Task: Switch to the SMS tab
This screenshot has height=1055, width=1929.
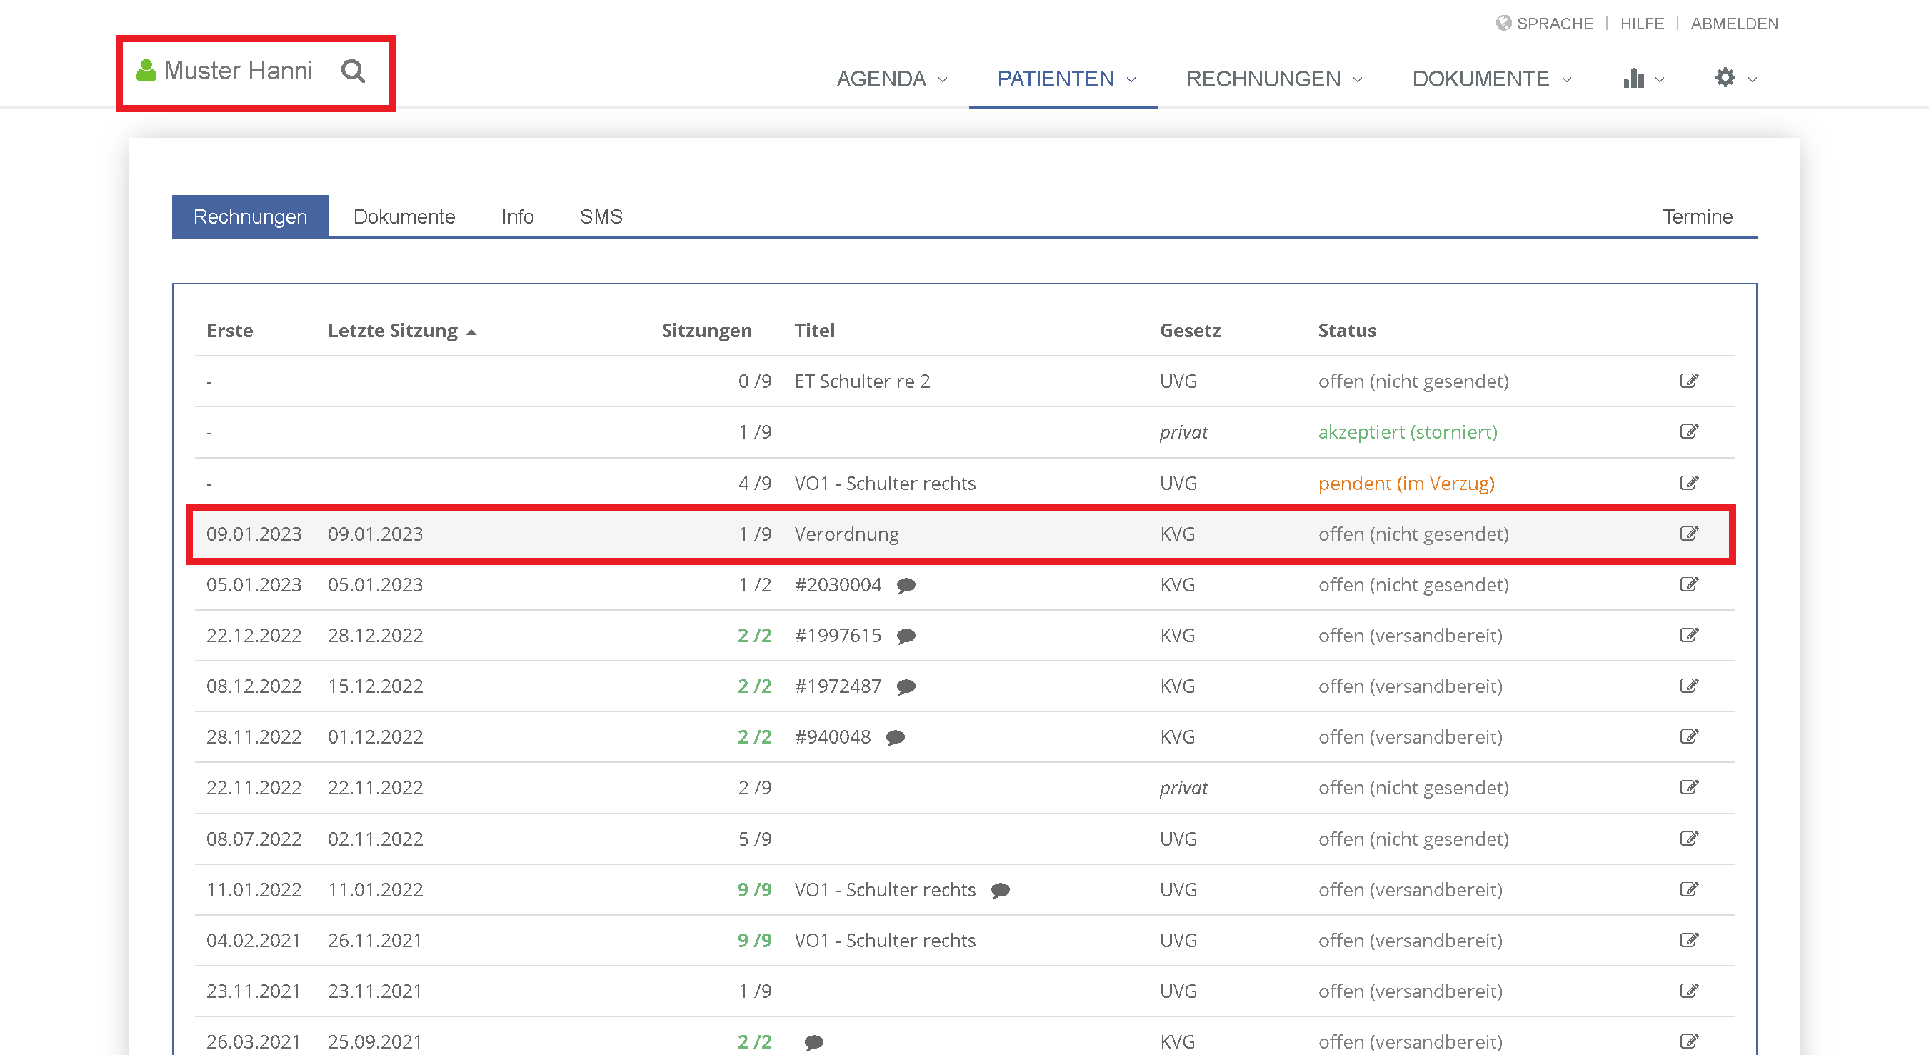Action: point(601,216)
